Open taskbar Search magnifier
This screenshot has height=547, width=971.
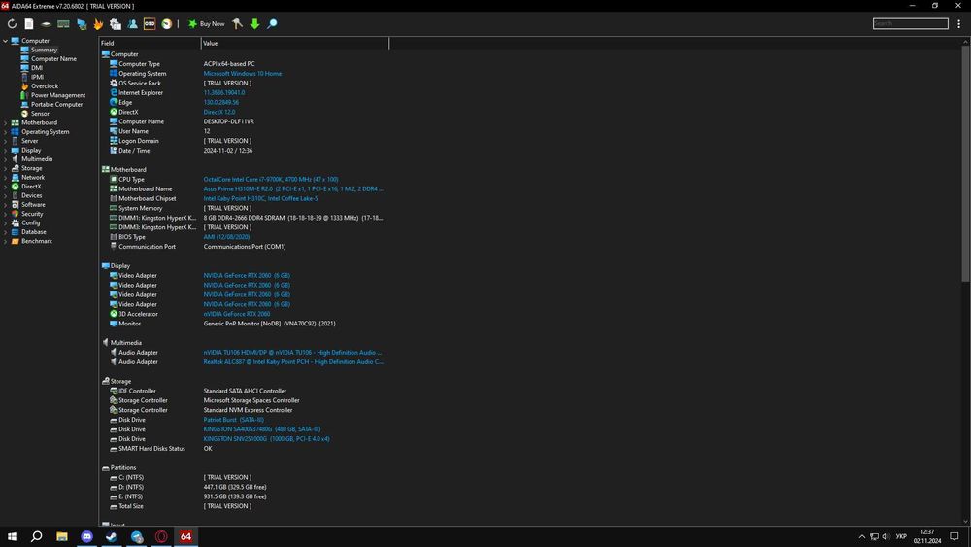tap(37, 536)
